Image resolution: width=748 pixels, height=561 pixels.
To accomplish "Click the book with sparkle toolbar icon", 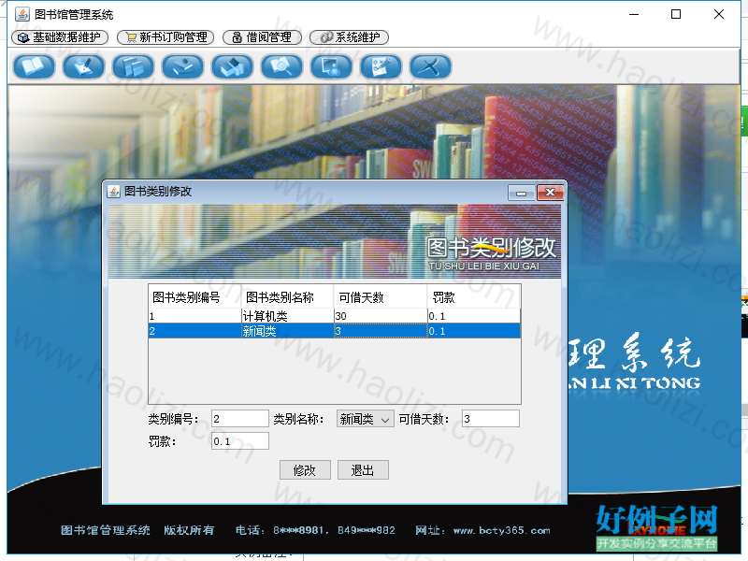I will coord(182,66).
